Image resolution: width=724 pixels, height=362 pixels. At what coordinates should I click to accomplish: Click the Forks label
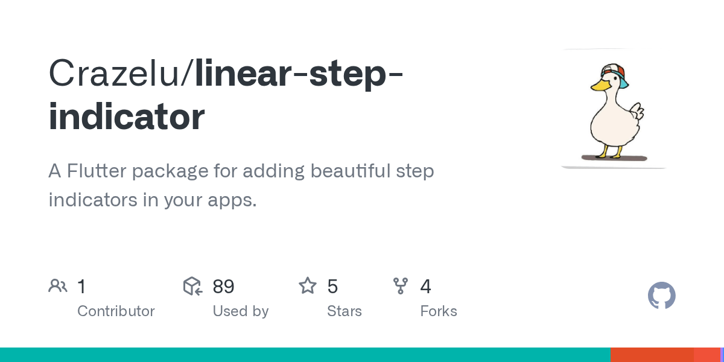438,311
